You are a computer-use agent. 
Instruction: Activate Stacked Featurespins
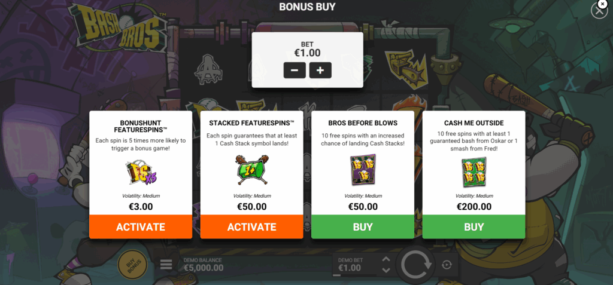(252, 227)
